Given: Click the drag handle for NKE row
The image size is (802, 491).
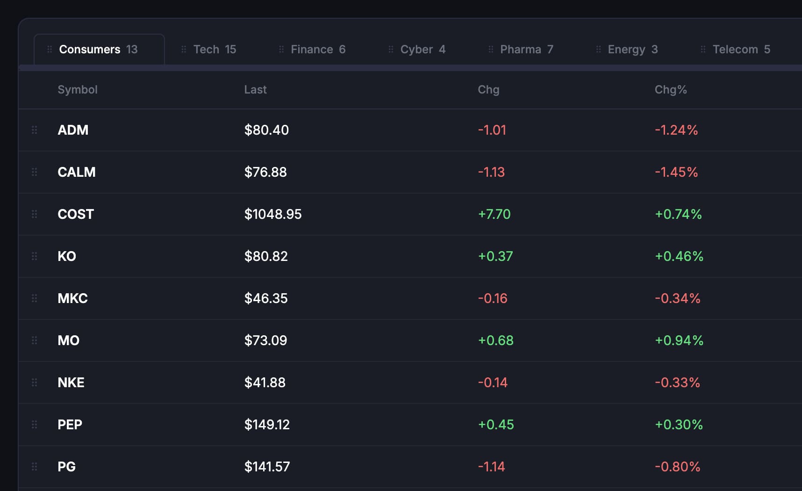Looking at the screenshot, I should coord(34,383).
